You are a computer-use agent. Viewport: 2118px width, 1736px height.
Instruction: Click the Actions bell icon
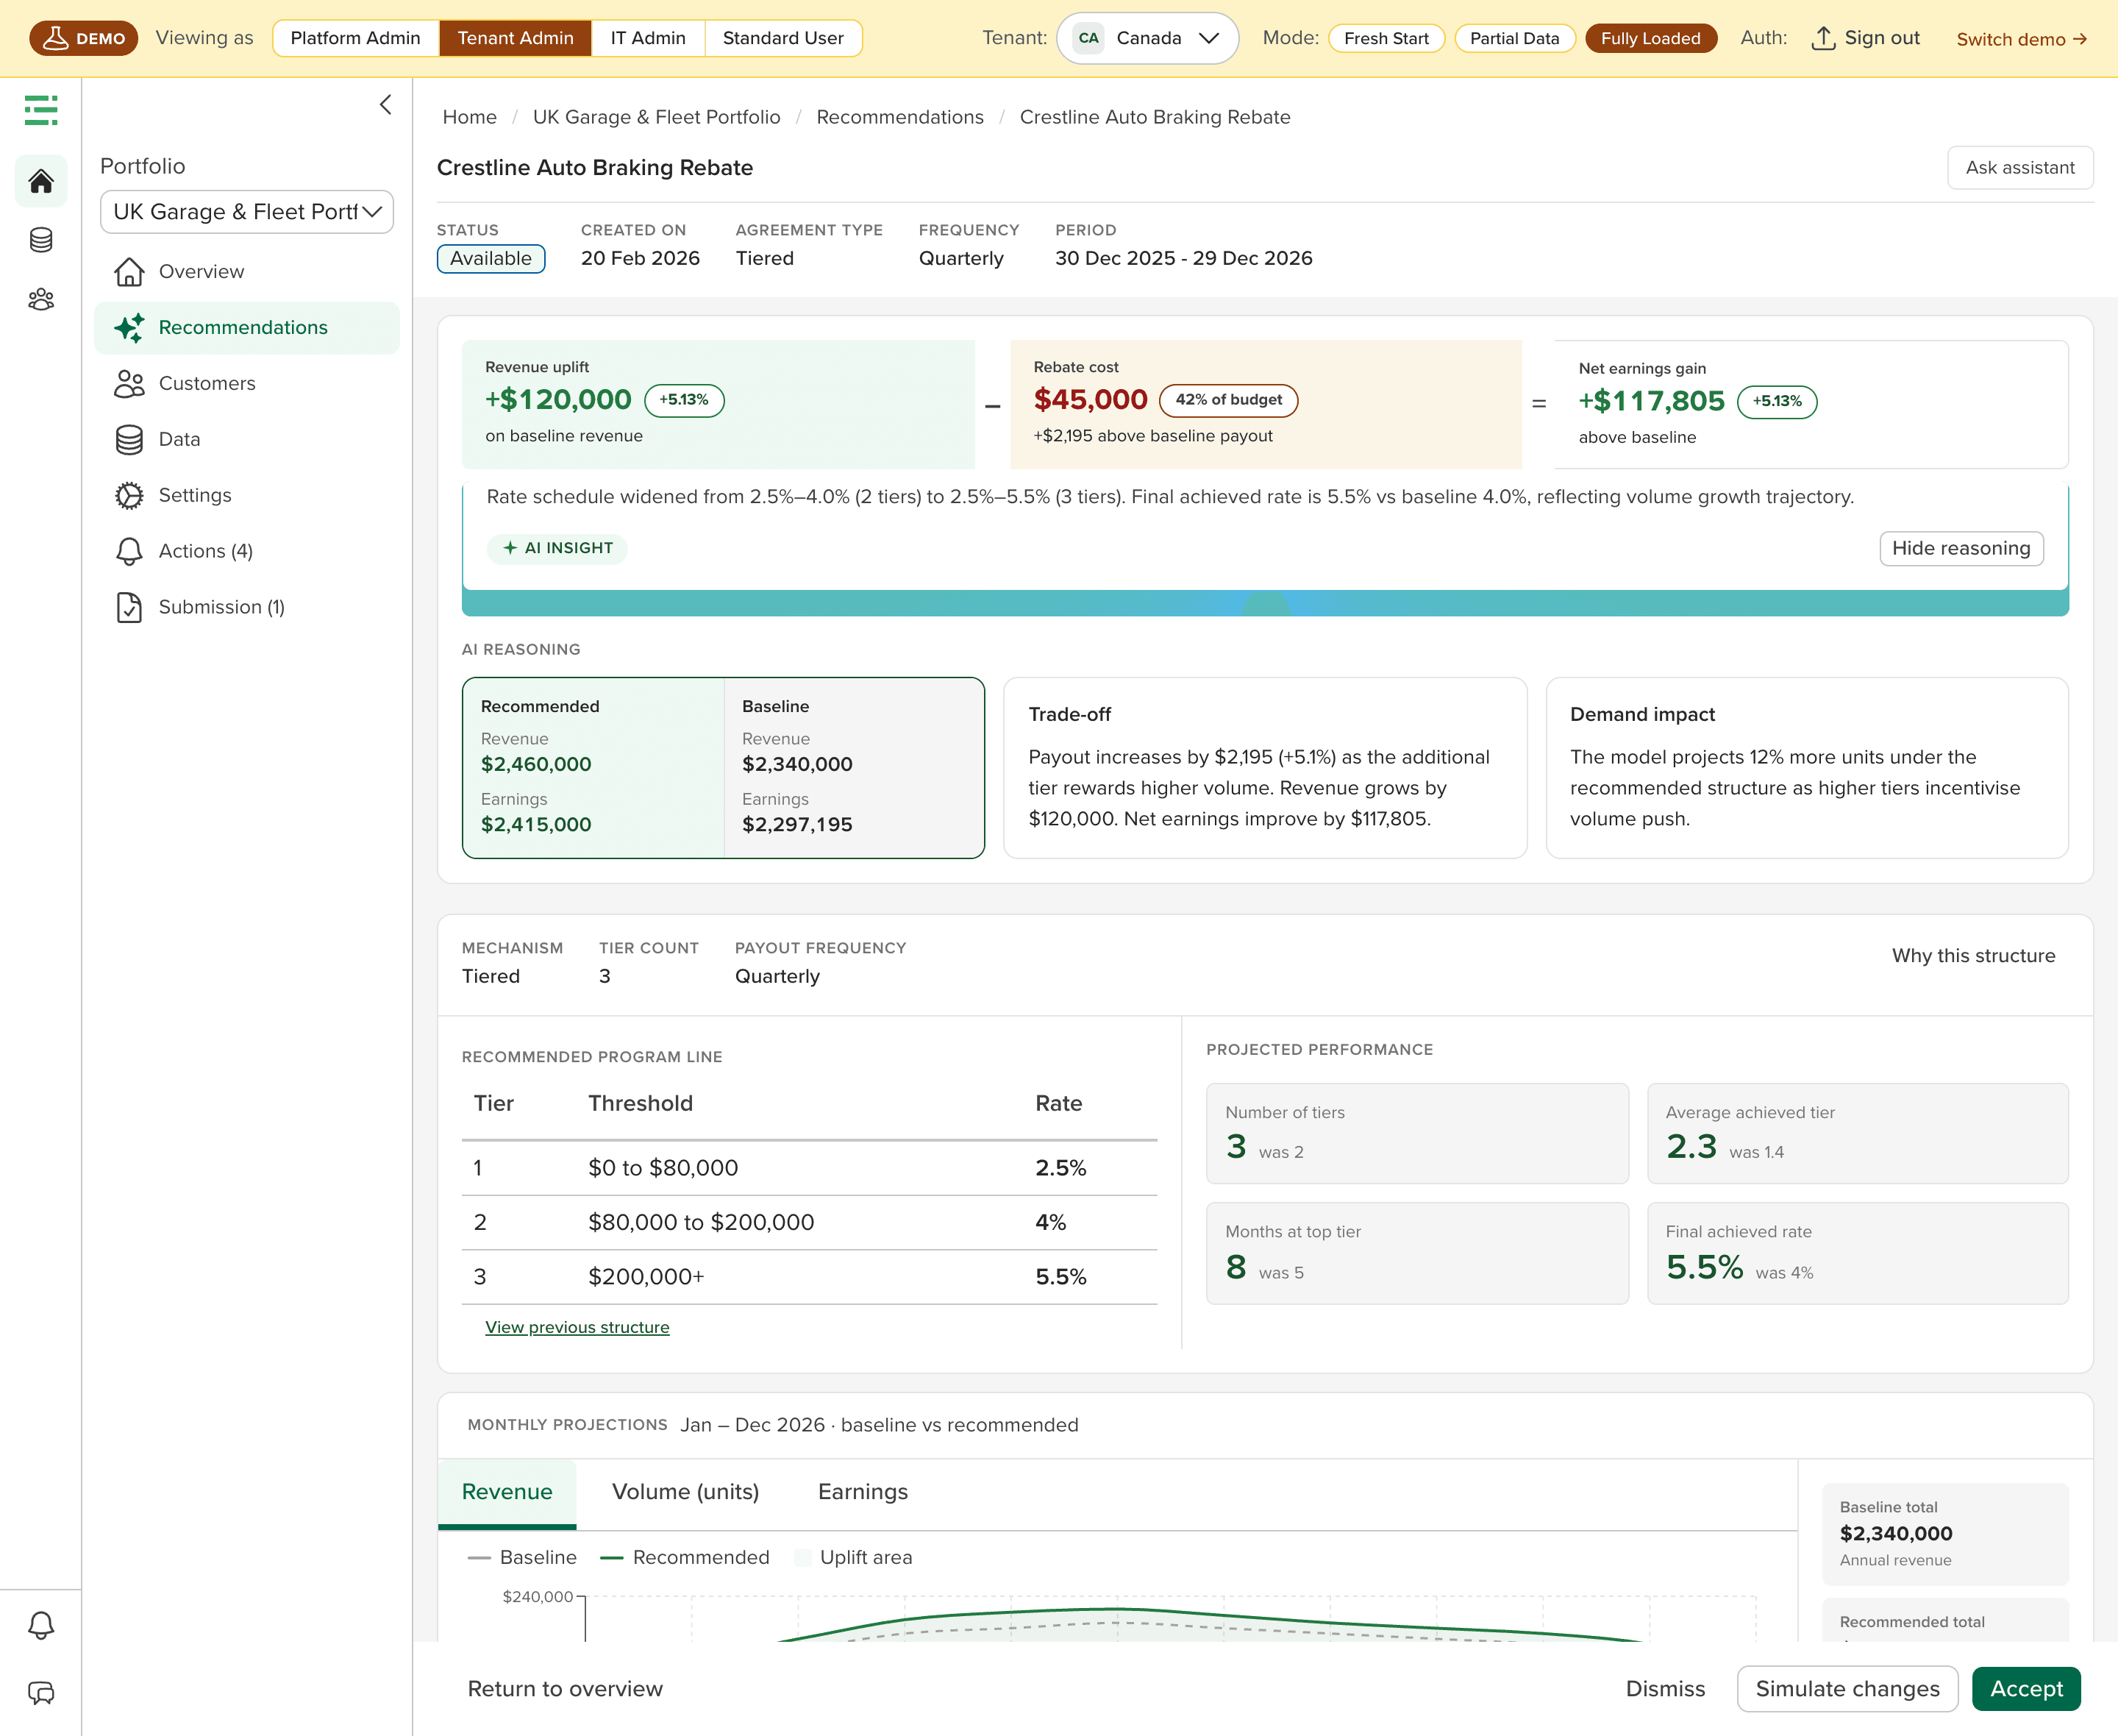129,551
